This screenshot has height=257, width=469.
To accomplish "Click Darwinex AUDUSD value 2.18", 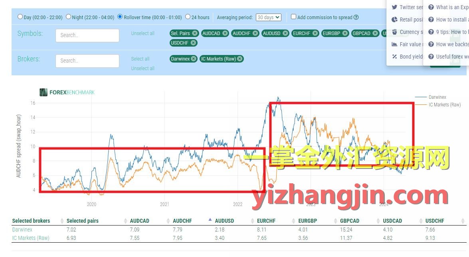I will tap(220, 230).
